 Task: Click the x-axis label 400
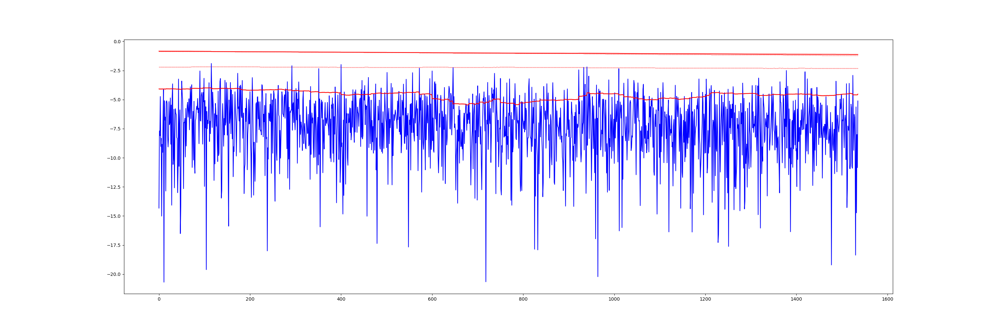[341, 299]
